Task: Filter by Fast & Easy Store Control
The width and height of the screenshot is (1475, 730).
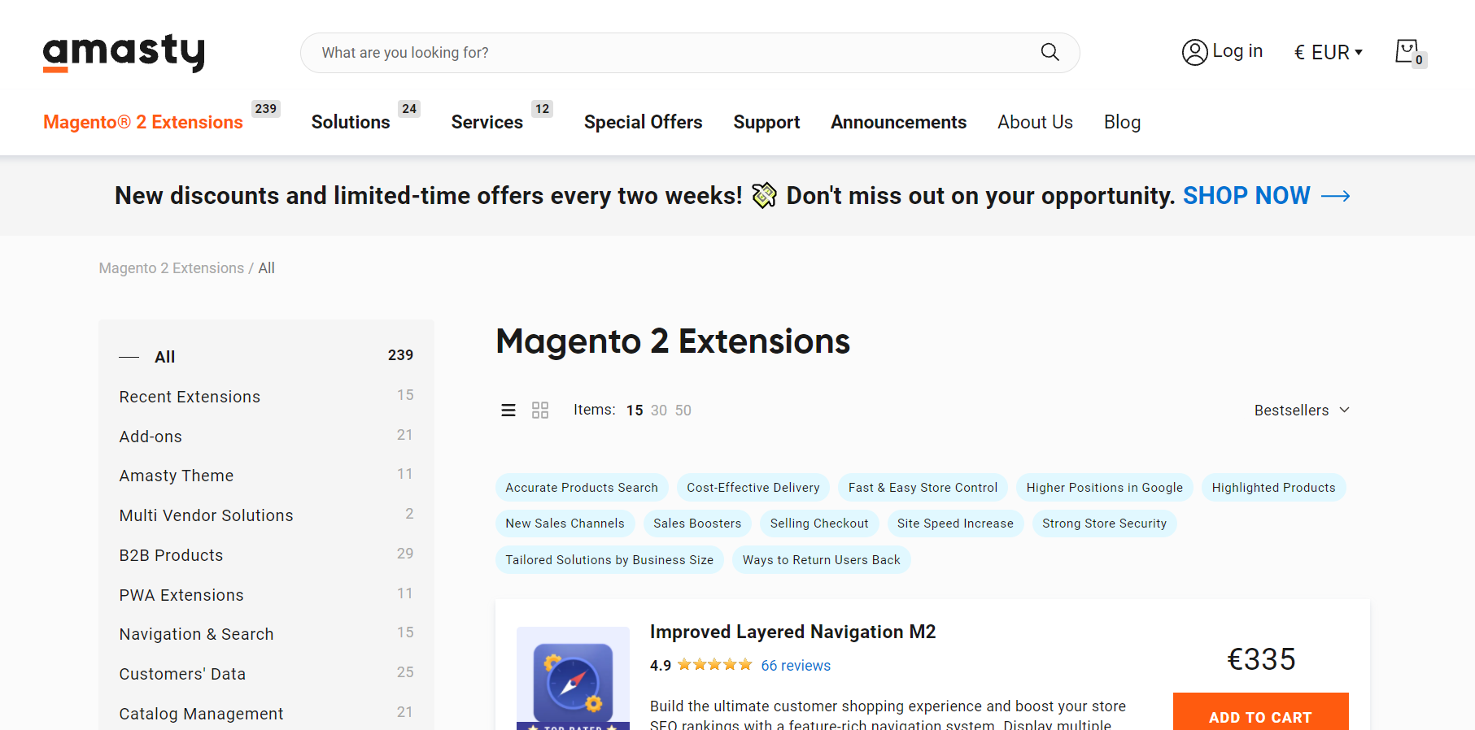Action: [x=923, y=488]
